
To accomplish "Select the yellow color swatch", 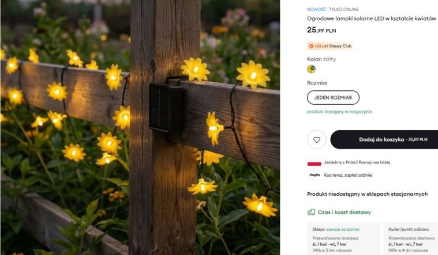I will coord(311,69).
